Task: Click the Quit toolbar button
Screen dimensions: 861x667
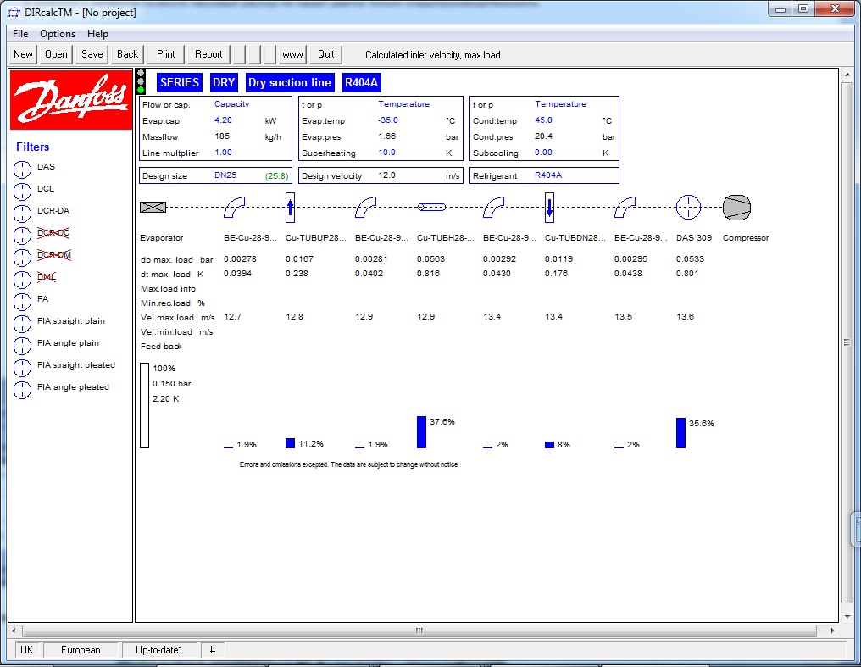Action: [x=325, y=54]
